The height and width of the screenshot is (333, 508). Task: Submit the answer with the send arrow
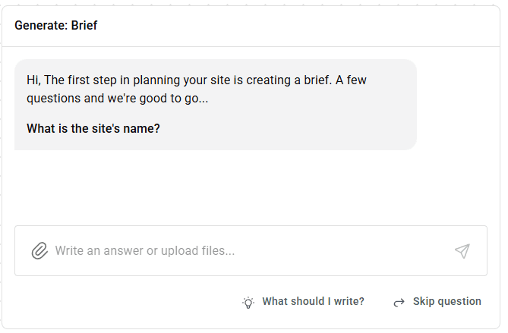click(x=462, y=251)
